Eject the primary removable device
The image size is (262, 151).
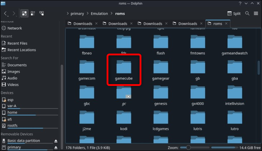(x=56, y=147)
